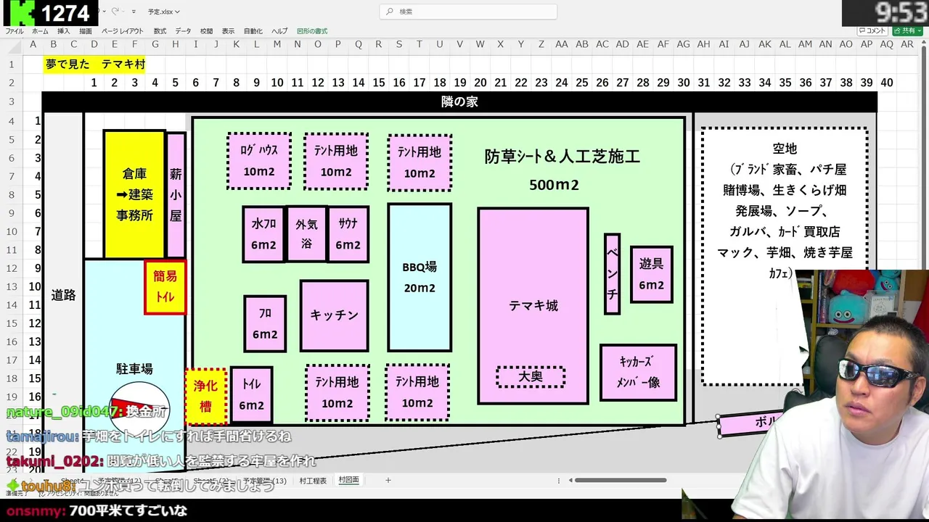
Task: Select the サウナ 6m2 box
Action: pyautogui.click(x=348, y=234)
